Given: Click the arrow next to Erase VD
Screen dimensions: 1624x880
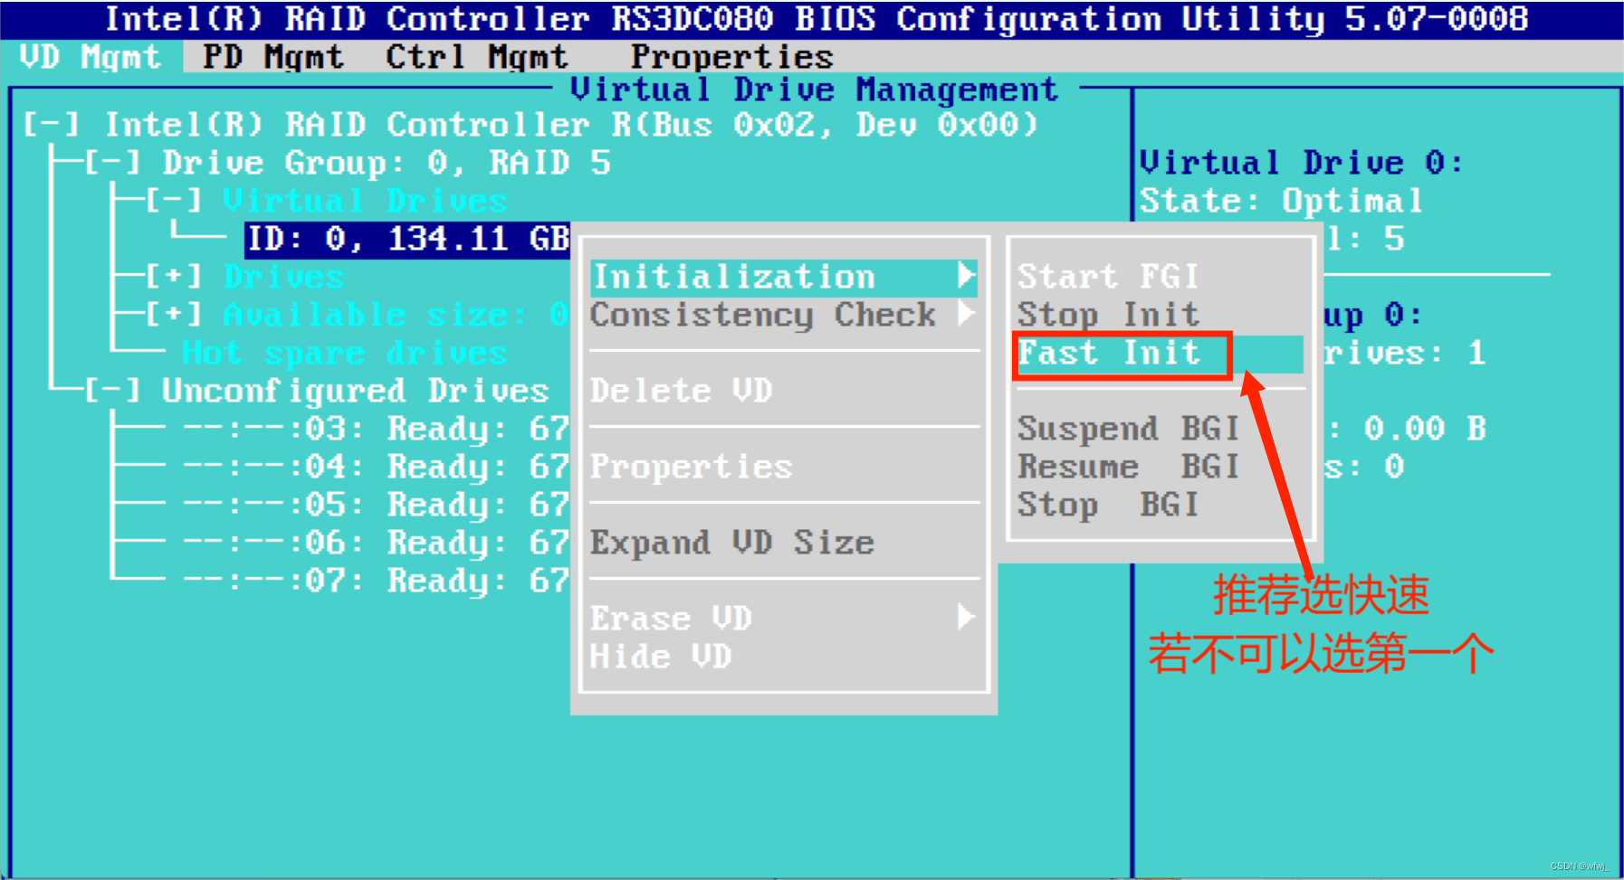Looking at the screenshot, I should 967,617.
